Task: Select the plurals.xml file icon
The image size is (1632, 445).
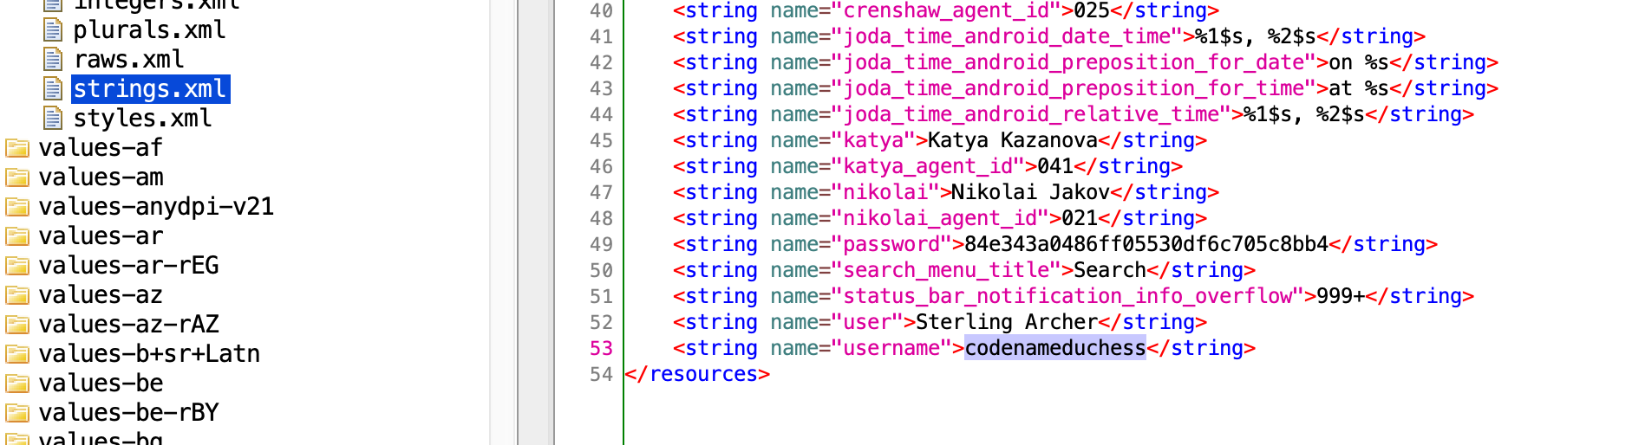Action: tap(53, 30)
